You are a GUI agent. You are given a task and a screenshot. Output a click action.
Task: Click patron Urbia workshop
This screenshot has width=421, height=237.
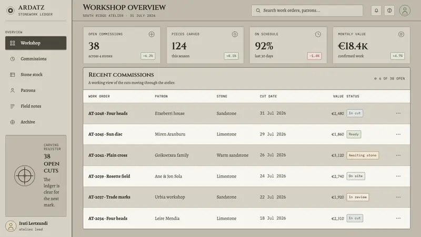169,197
